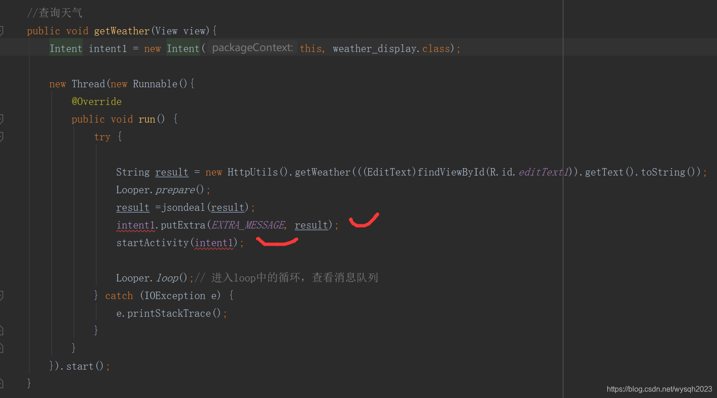
Task: Collapse the getWeather method fold marker
Action: point(1,31)
